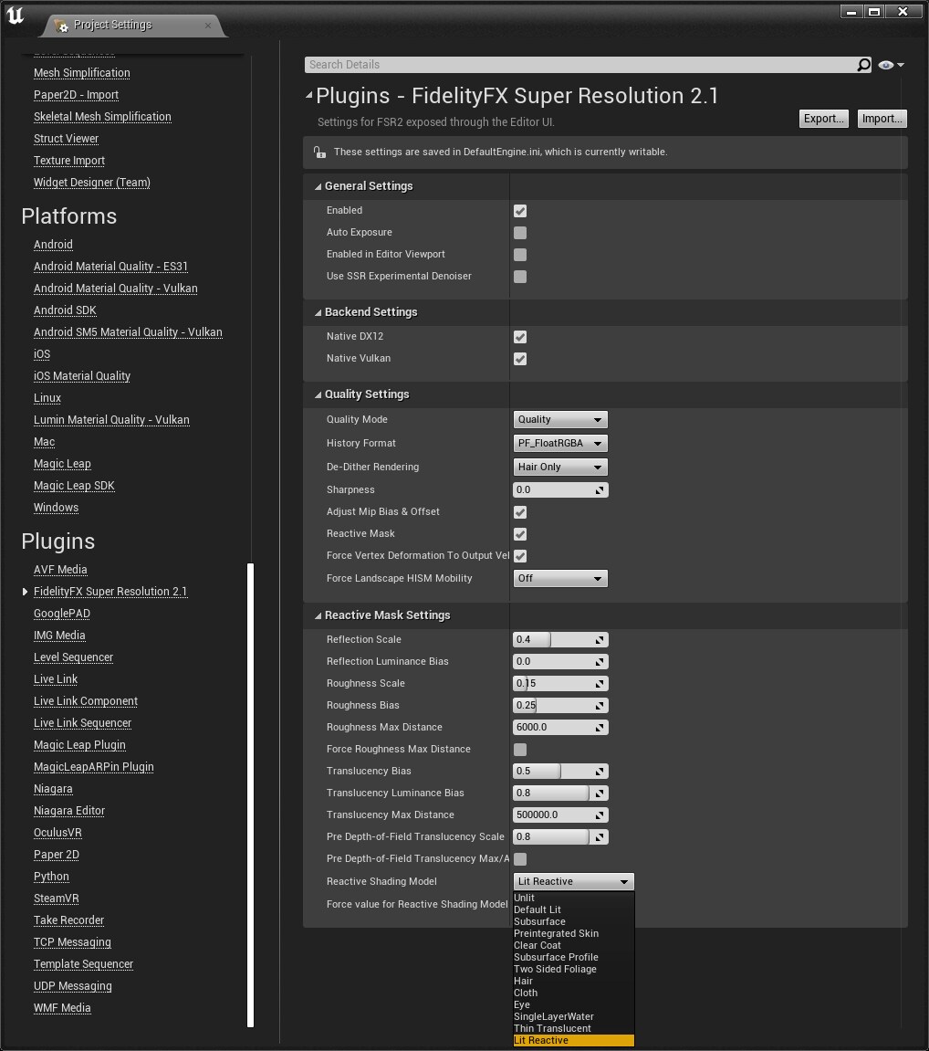Click the Export... button
Screen dimensions: 929x1051
click(x=823, y=119)
